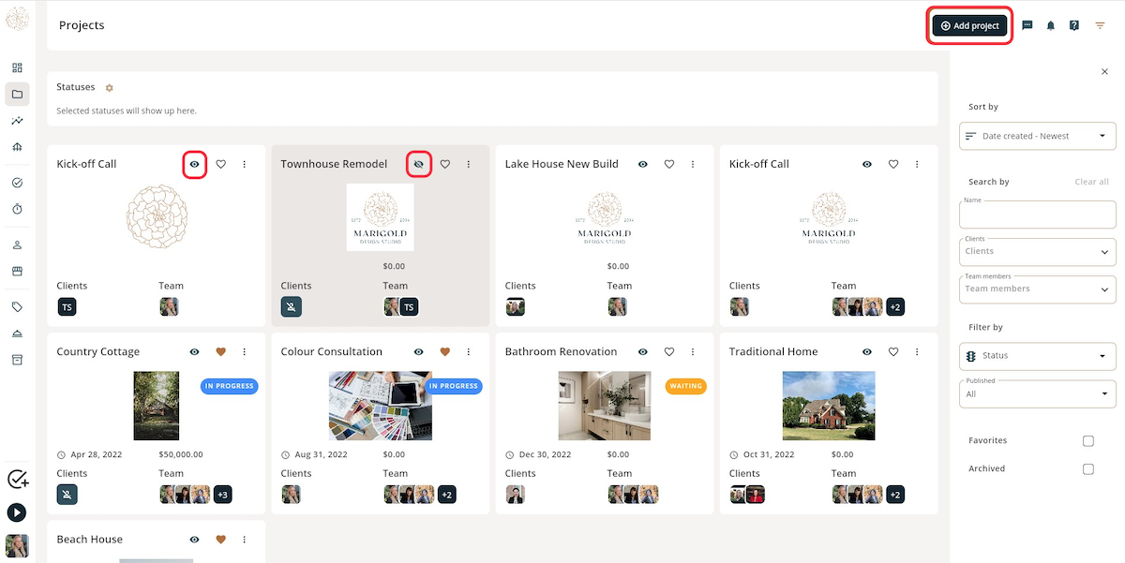The image size is (1125, 563).
Task: Open the notifications bell icon
Action: (x=1051, y=25)
